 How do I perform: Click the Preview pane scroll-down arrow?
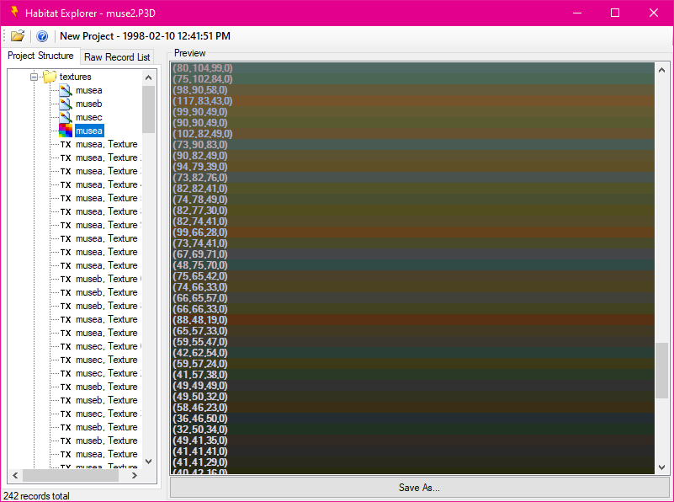click(x=662, y=467)
